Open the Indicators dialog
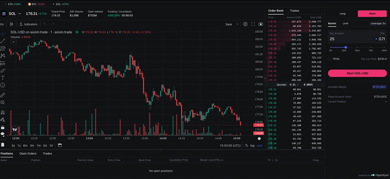390x179 pixels. 28,24
